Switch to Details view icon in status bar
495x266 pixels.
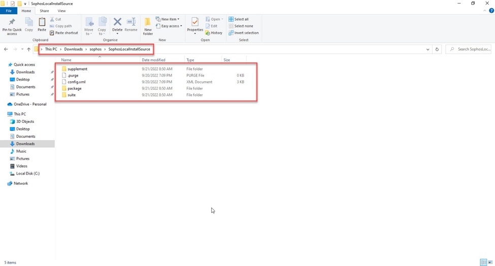click(x=483, y=262)
